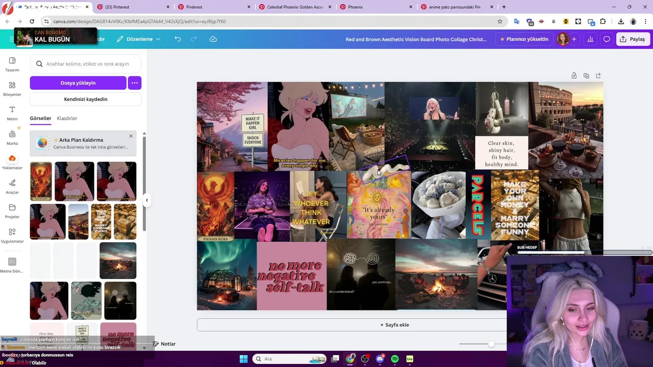653x367 pixels.
Task: Switch to the Phoenix browser tab
Action: click(375, 7)
